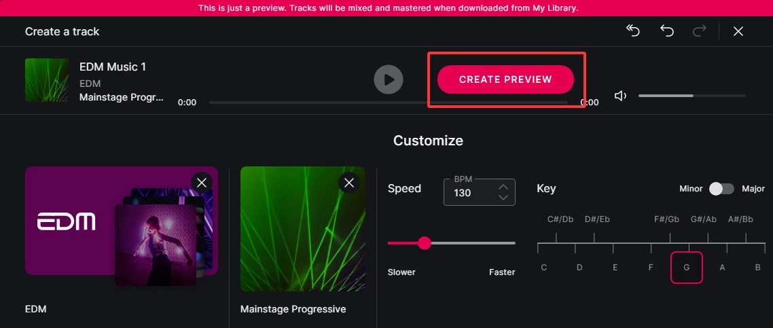Select the B key
Viewport: 773px width, 328px height.
pos(758,268)
